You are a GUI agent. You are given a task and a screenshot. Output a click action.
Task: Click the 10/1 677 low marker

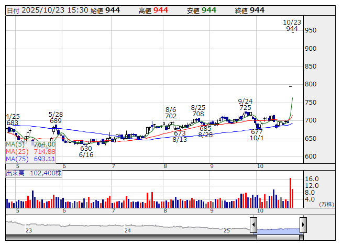pyautogui.click(x=257, y=135)
